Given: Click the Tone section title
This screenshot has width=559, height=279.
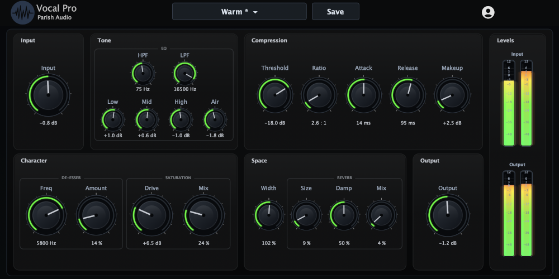Looking at the screenshot, I should point(104,41).
